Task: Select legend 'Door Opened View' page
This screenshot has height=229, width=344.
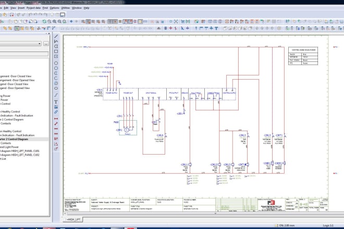Action: tap(15, 88)
